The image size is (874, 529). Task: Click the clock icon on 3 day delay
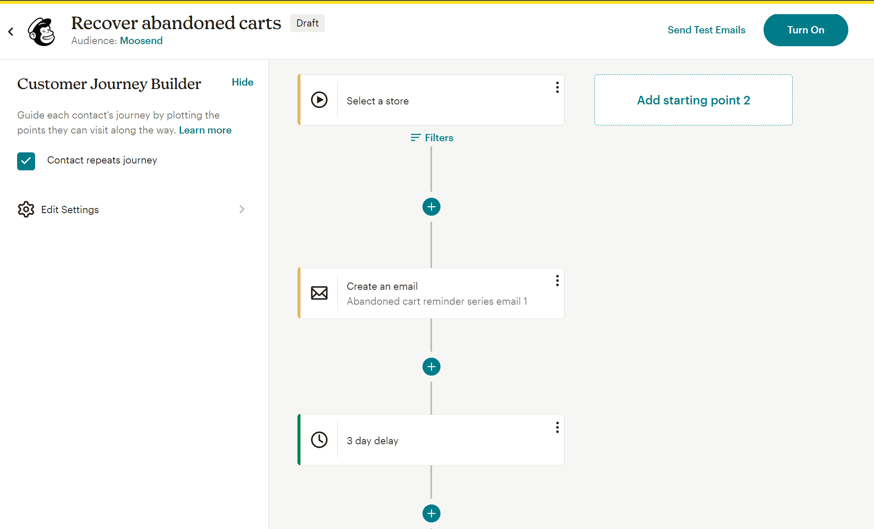319,440
